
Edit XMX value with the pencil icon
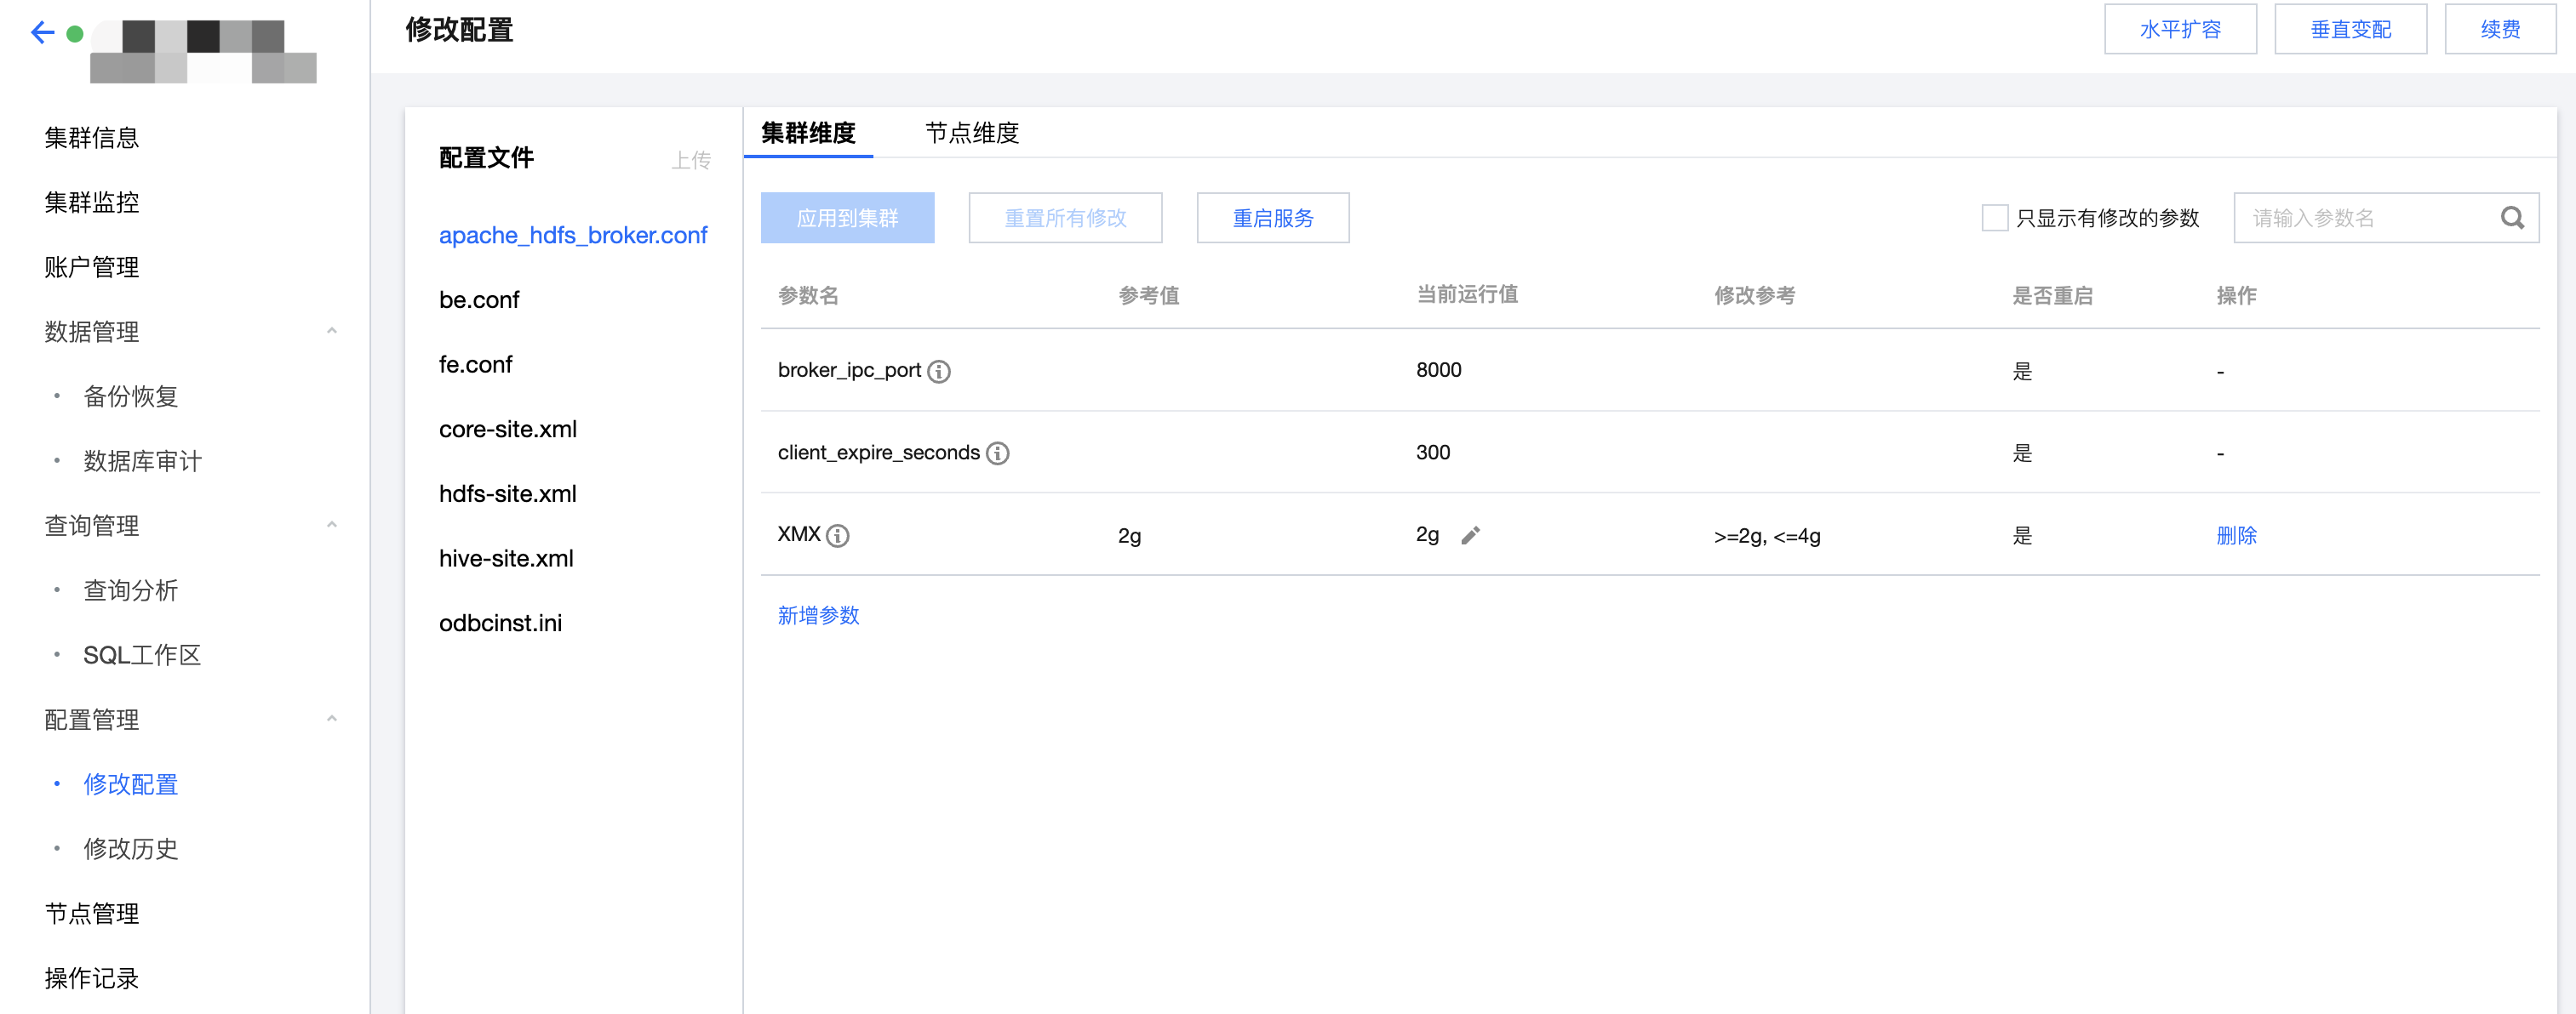coord(1469,535)
